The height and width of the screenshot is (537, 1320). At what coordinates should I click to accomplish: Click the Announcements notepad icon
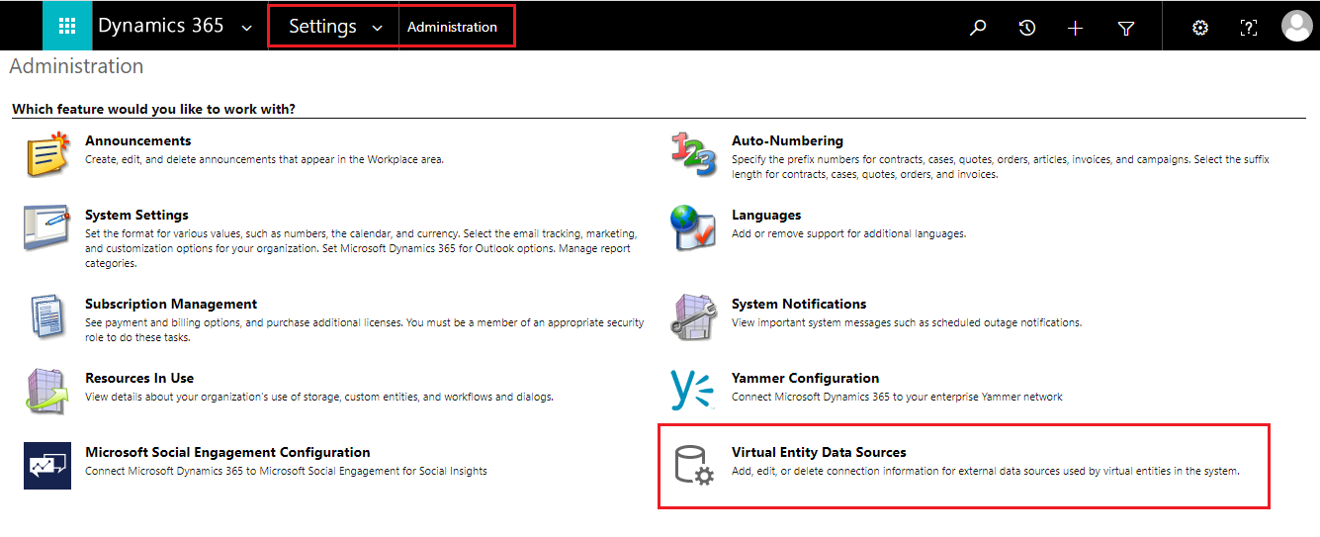click(x=46, y=153)
